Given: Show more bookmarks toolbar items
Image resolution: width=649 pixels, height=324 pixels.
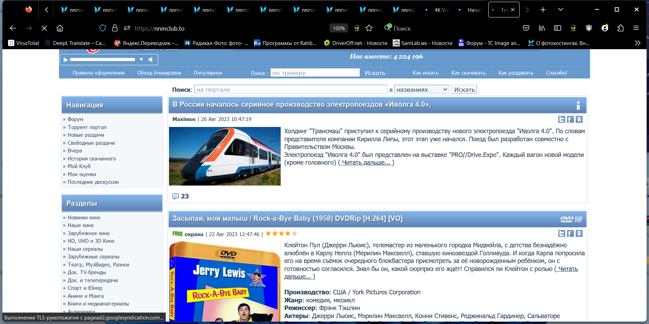Looking at the screenshot, I should [x=637, y=43].
